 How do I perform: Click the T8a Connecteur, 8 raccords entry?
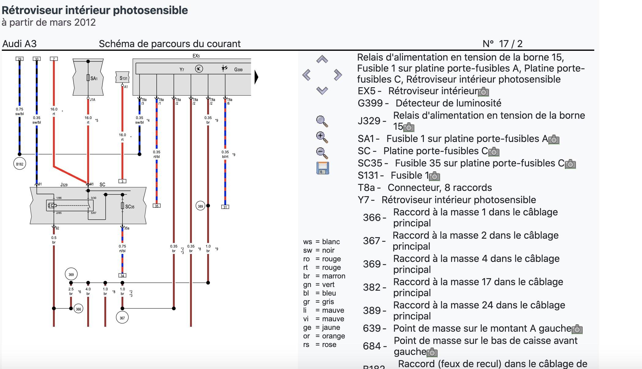(x=425, y=188)
